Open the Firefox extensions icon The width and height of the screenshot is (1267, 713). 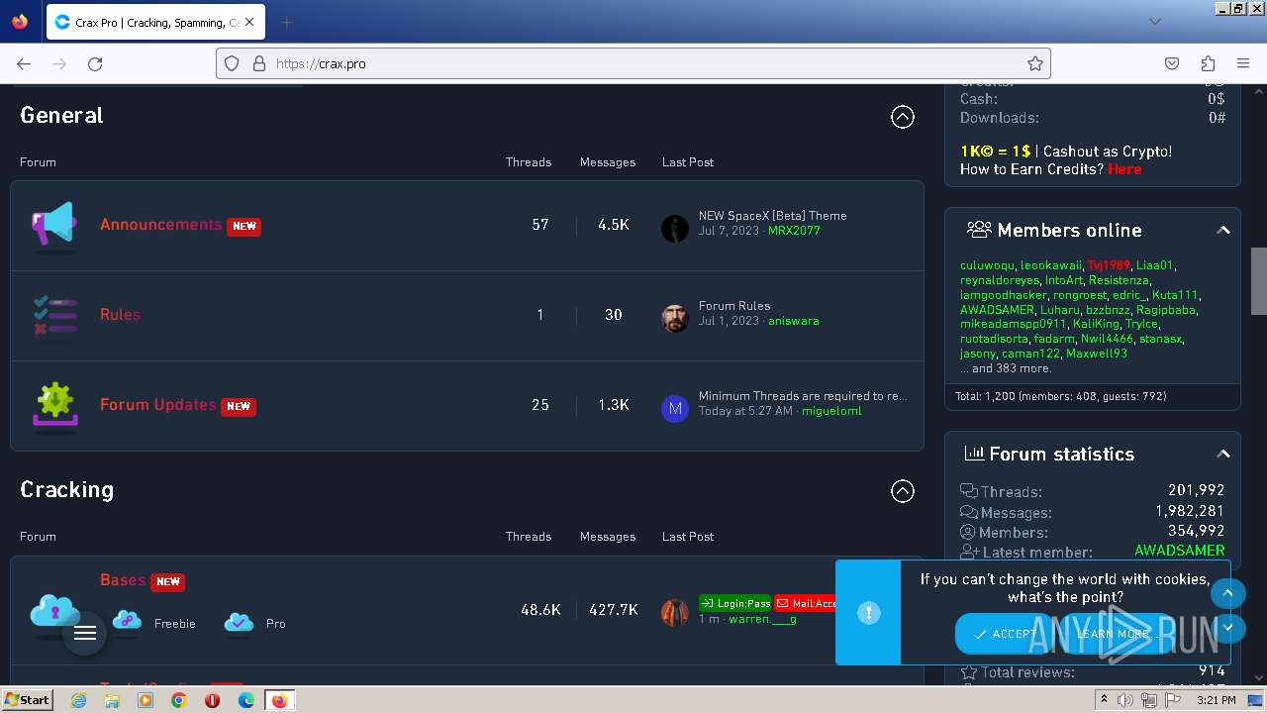click(x=1208, y=63)
